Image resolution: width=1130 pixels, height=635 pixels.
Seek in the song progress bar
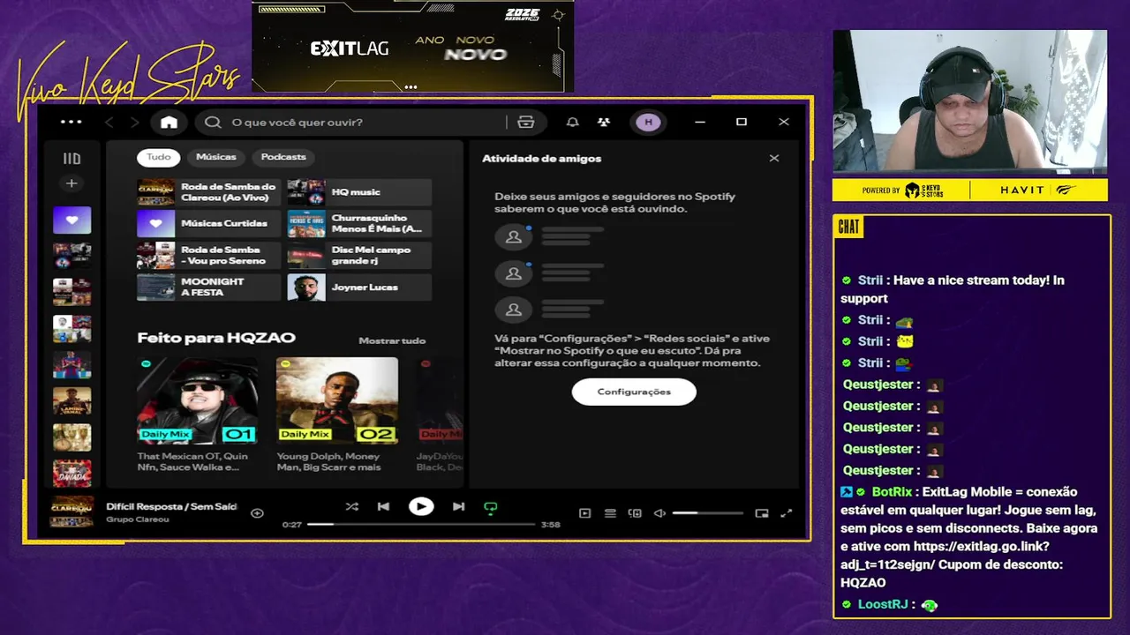coord(421,525)
